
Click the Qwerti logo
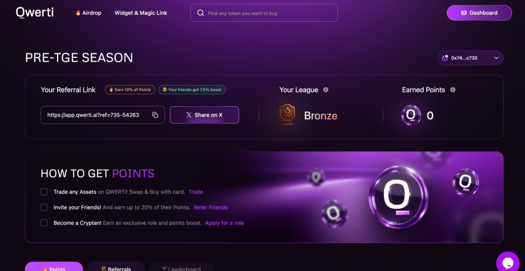click(35, 12)
